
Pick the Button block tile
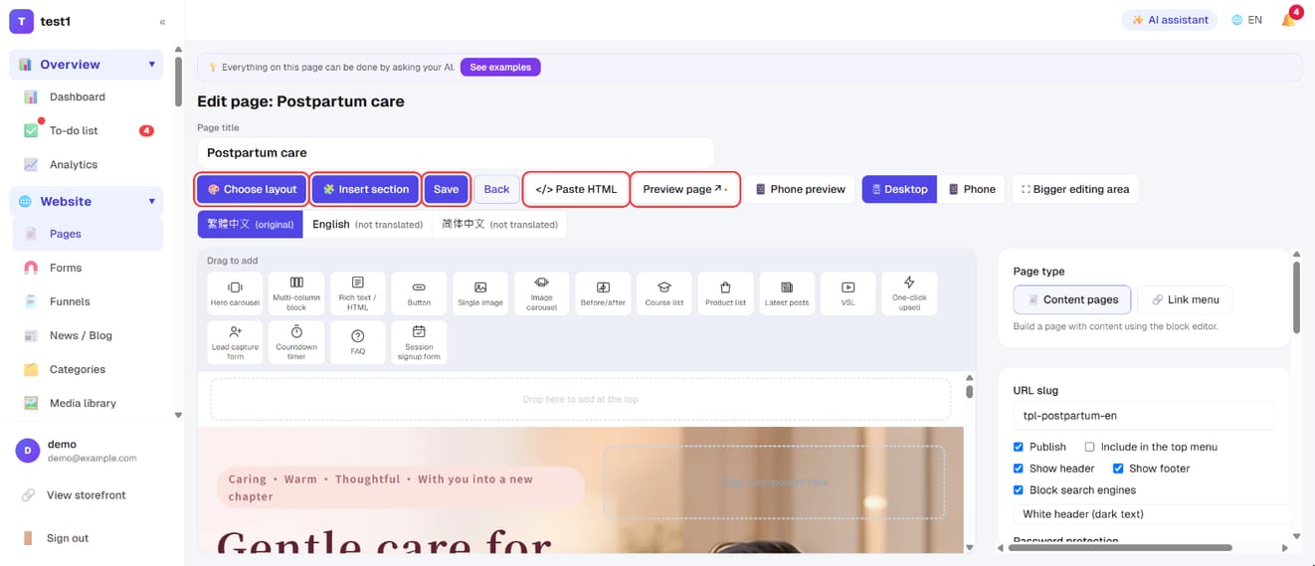tap(420, 293)
